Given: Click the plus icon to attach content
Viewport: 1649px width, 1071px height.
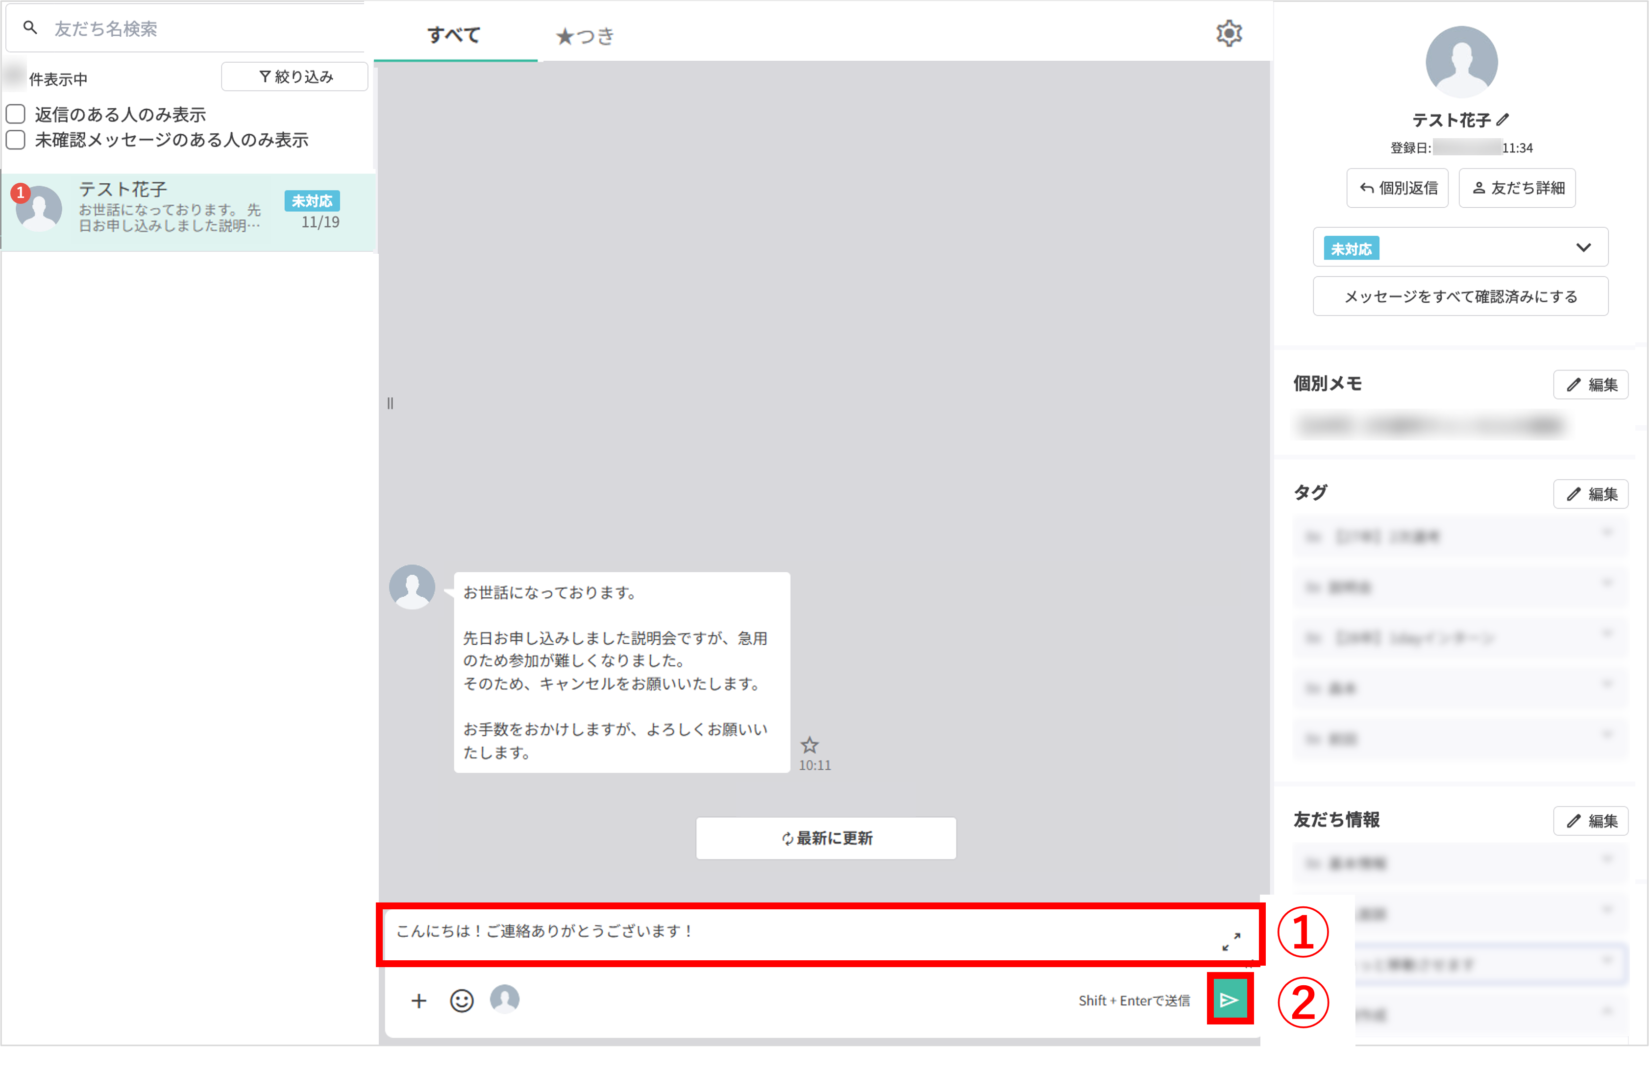Looking at the screenshot, I should (419, 999).
